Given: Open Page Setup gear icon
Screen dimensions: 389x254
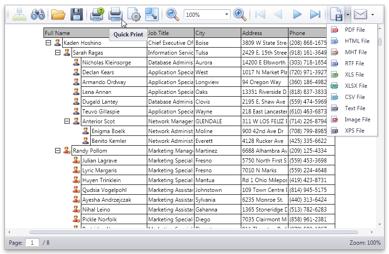Looking at the screenshot, I should 134,14.
